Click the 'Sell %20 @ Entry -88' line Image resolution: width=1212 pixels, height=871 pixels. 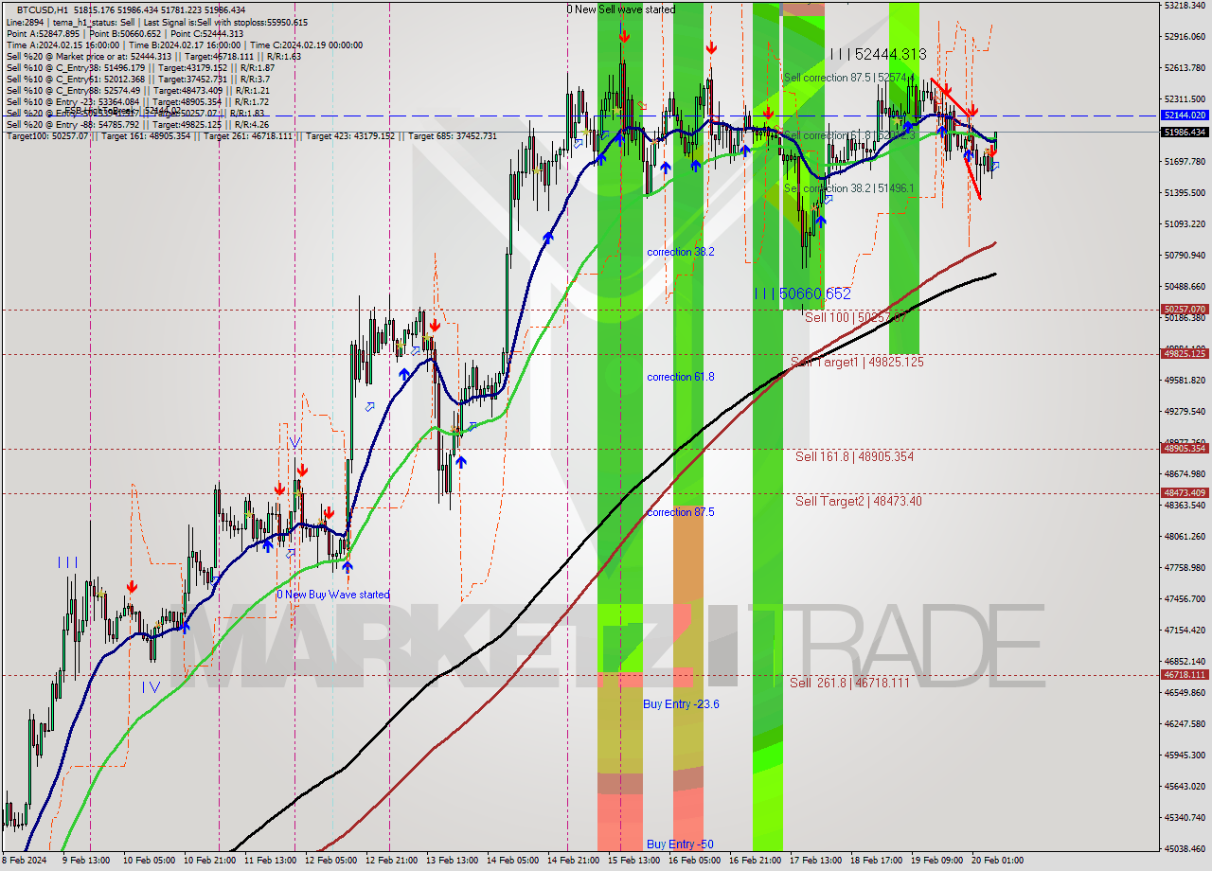tap(138, 124)
